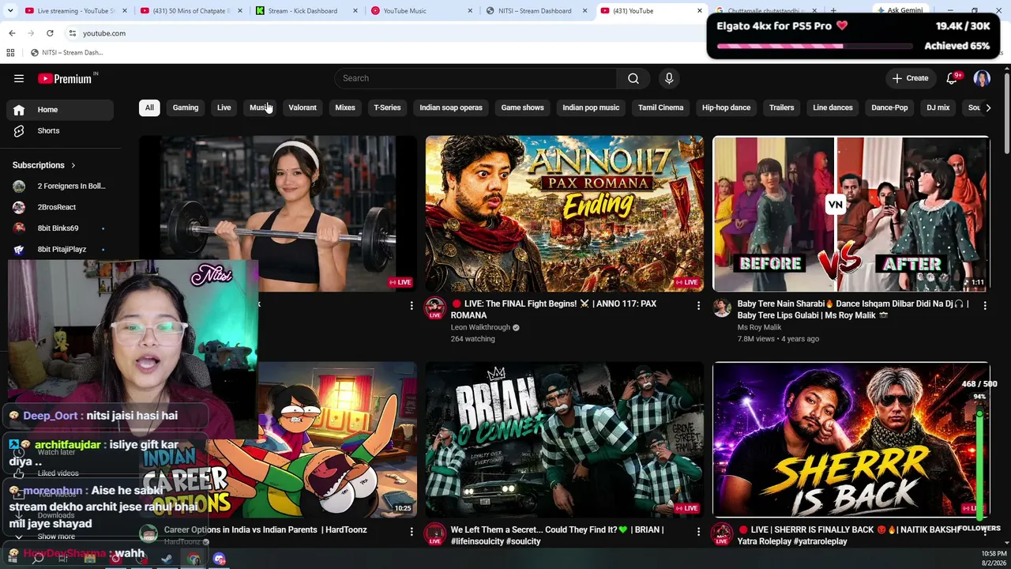Viewport: 1011px width, 569px height.
Task: Play the Before VS After dance thumbnail
Action: (851, 213)
